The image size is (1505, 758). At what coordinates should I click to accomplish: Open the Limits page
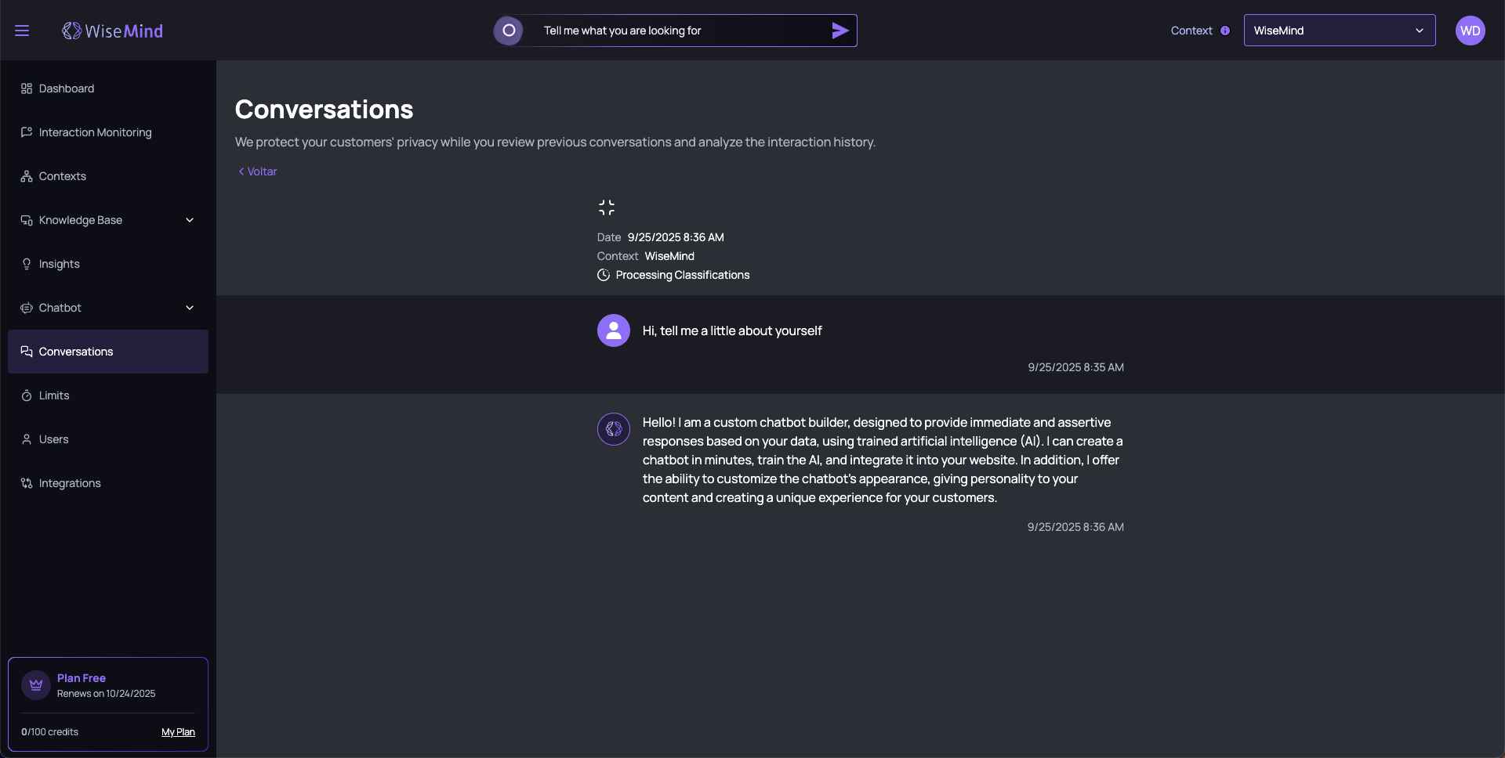click(54, 395)
